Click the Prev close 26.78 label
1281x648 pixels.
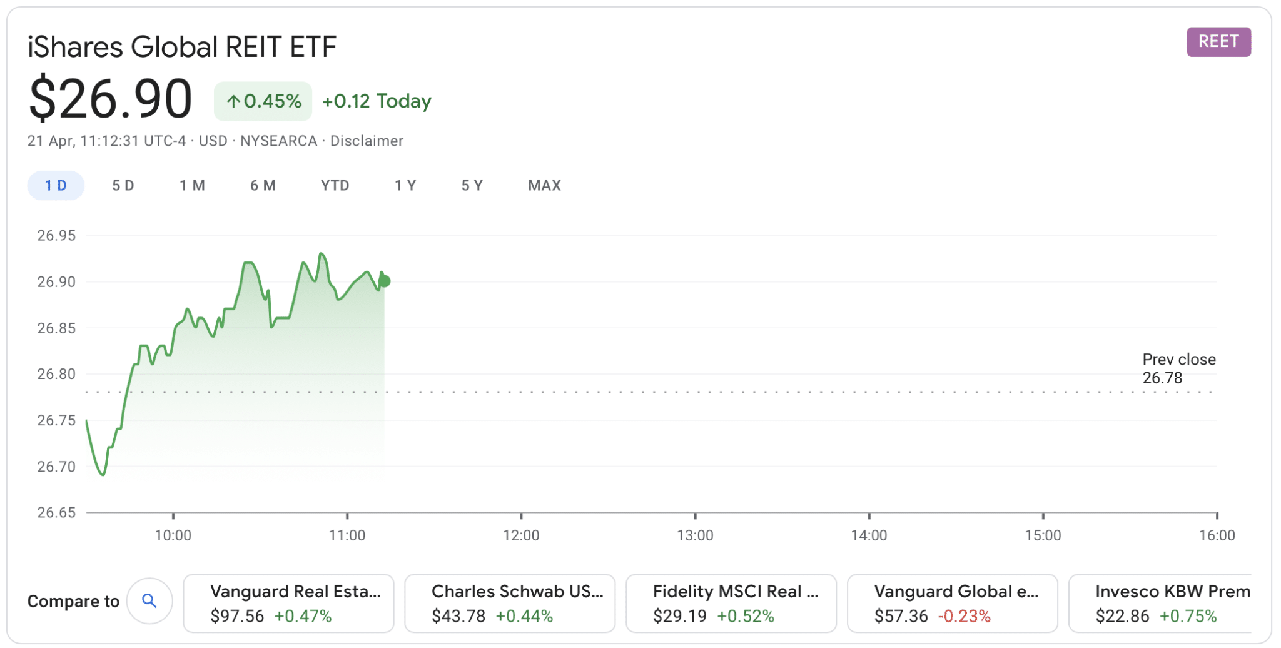(1178, 368)
